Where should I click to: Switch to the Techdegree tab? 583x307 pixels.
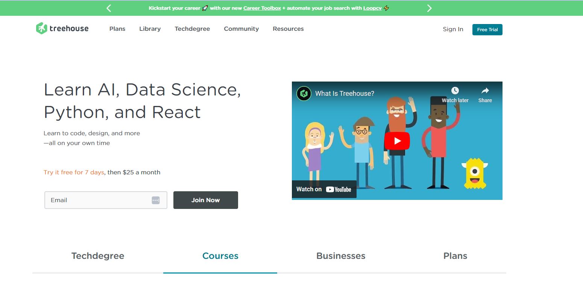click(x=98, y=256)
